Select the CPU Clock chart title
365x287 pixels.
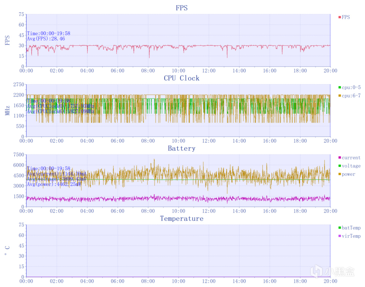tap(182, 78)
